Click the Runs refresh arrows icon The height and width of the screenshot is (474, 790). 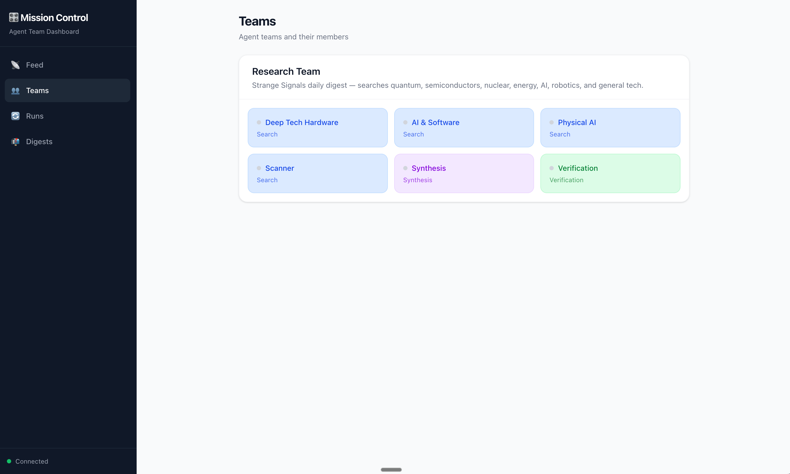pyautogui.click(x=15, y=116)
